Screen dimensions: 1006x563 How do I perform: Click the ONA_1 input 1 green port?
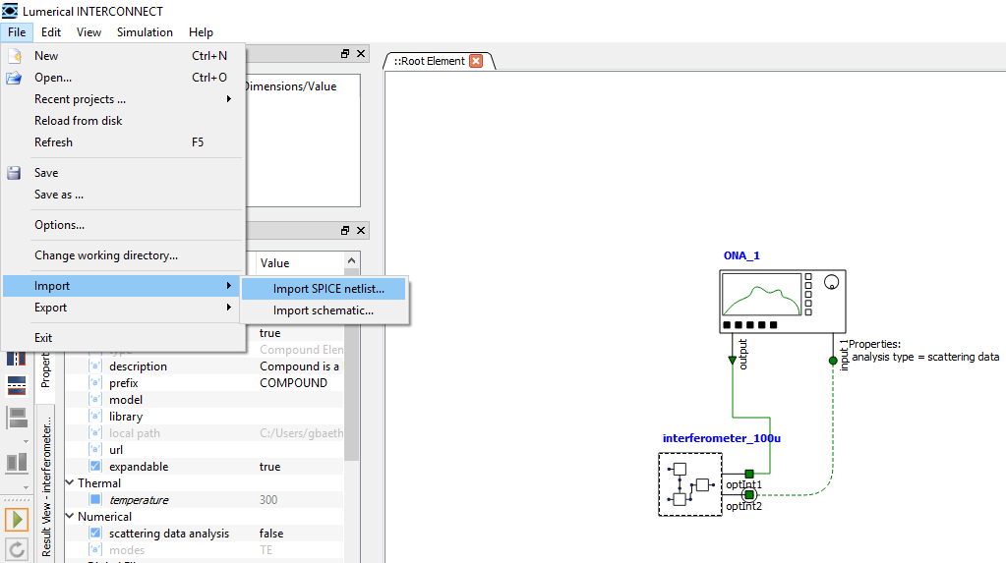pyautogui.click(x=833, y=361)
